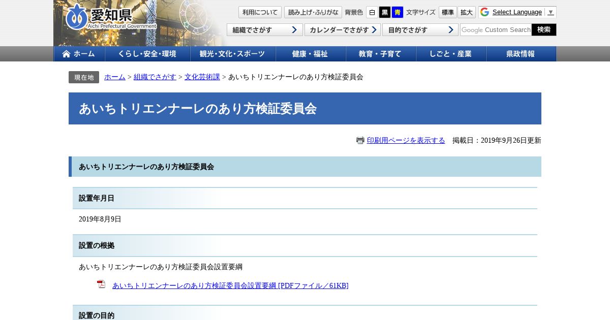Open 印刷用ページを表示する link
The width and height of the screenshot is (610, 320).
406,140
